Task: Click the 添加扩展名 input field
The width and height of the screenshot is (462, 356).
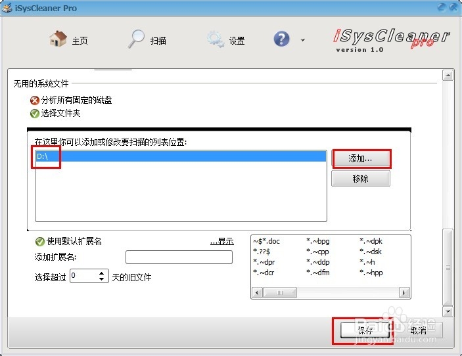Action: click(179, 257)
